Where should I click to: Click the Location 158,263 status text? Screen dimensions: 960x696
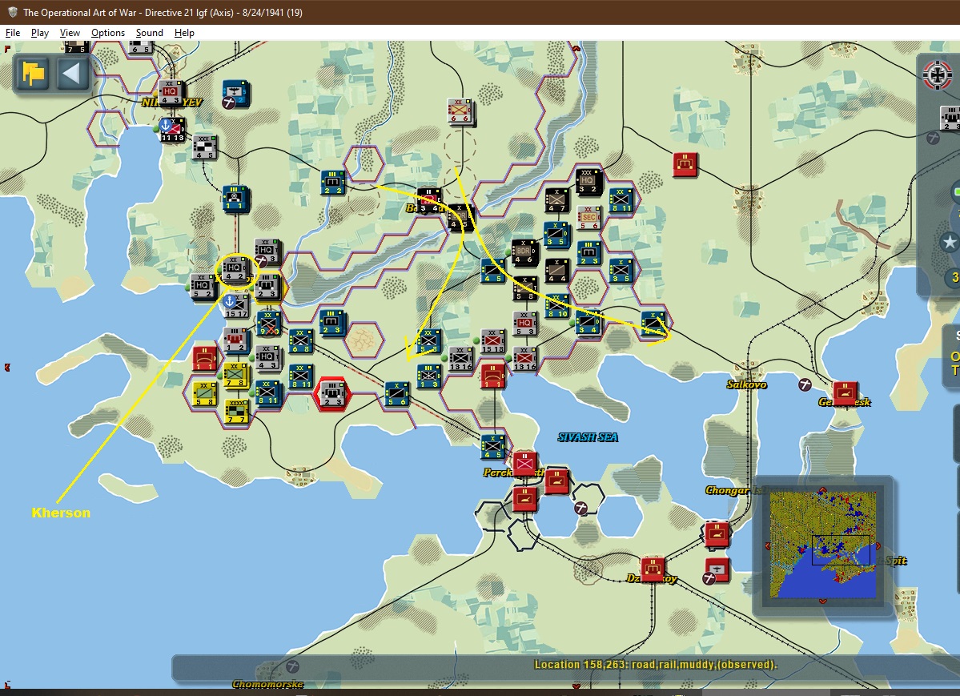pos(655,665)
